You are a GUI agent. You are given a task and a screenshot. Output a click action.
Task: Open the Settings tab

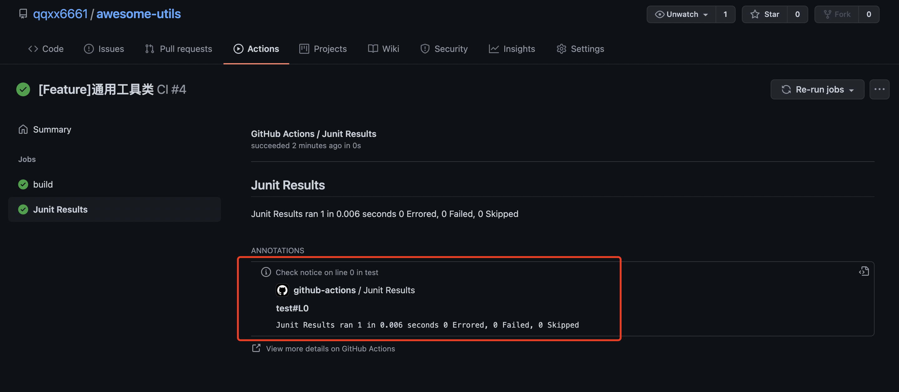[580, 49]
